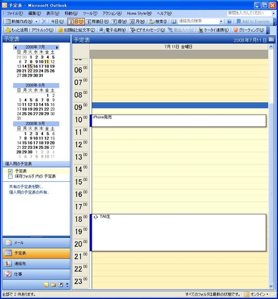Click the グリーティング heart button

(x=249, y=30)
